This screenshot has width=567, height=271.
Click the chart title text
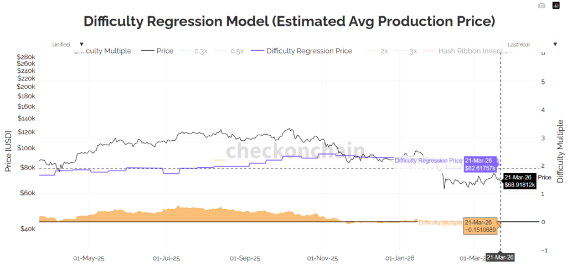(289, 22)
